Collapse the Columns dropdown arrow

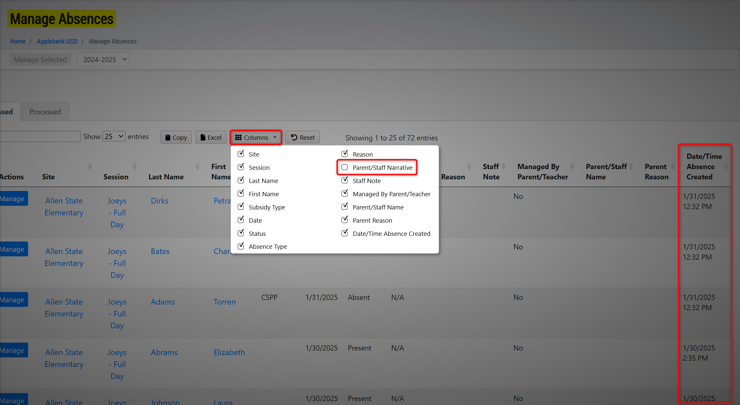[275, 137]
